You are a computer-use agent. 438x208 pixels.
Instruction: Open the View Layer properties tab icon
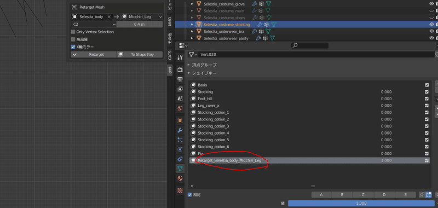click(180, 89)
